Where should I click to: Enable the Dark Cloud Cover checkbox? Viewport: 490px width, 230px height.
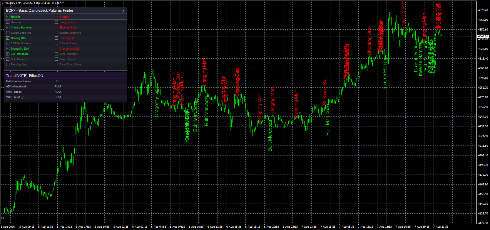click(56, 64)
